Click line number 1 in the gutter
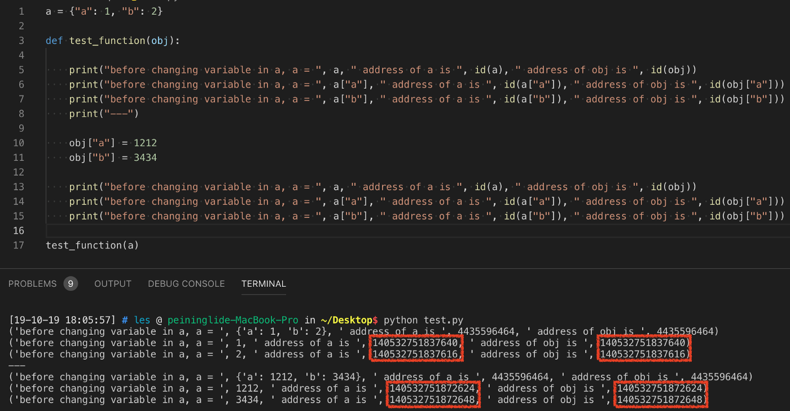The height and width of the screenshot is (411, 790). tap(21, 11)
